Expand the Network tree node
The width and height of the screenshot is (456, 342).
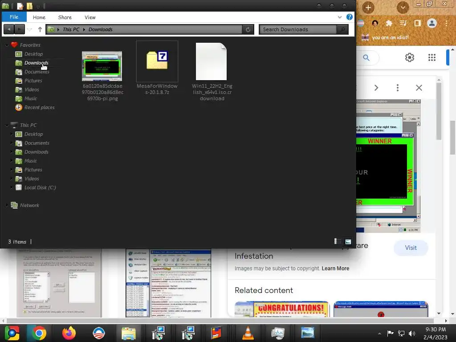click(x=7, y=205)
